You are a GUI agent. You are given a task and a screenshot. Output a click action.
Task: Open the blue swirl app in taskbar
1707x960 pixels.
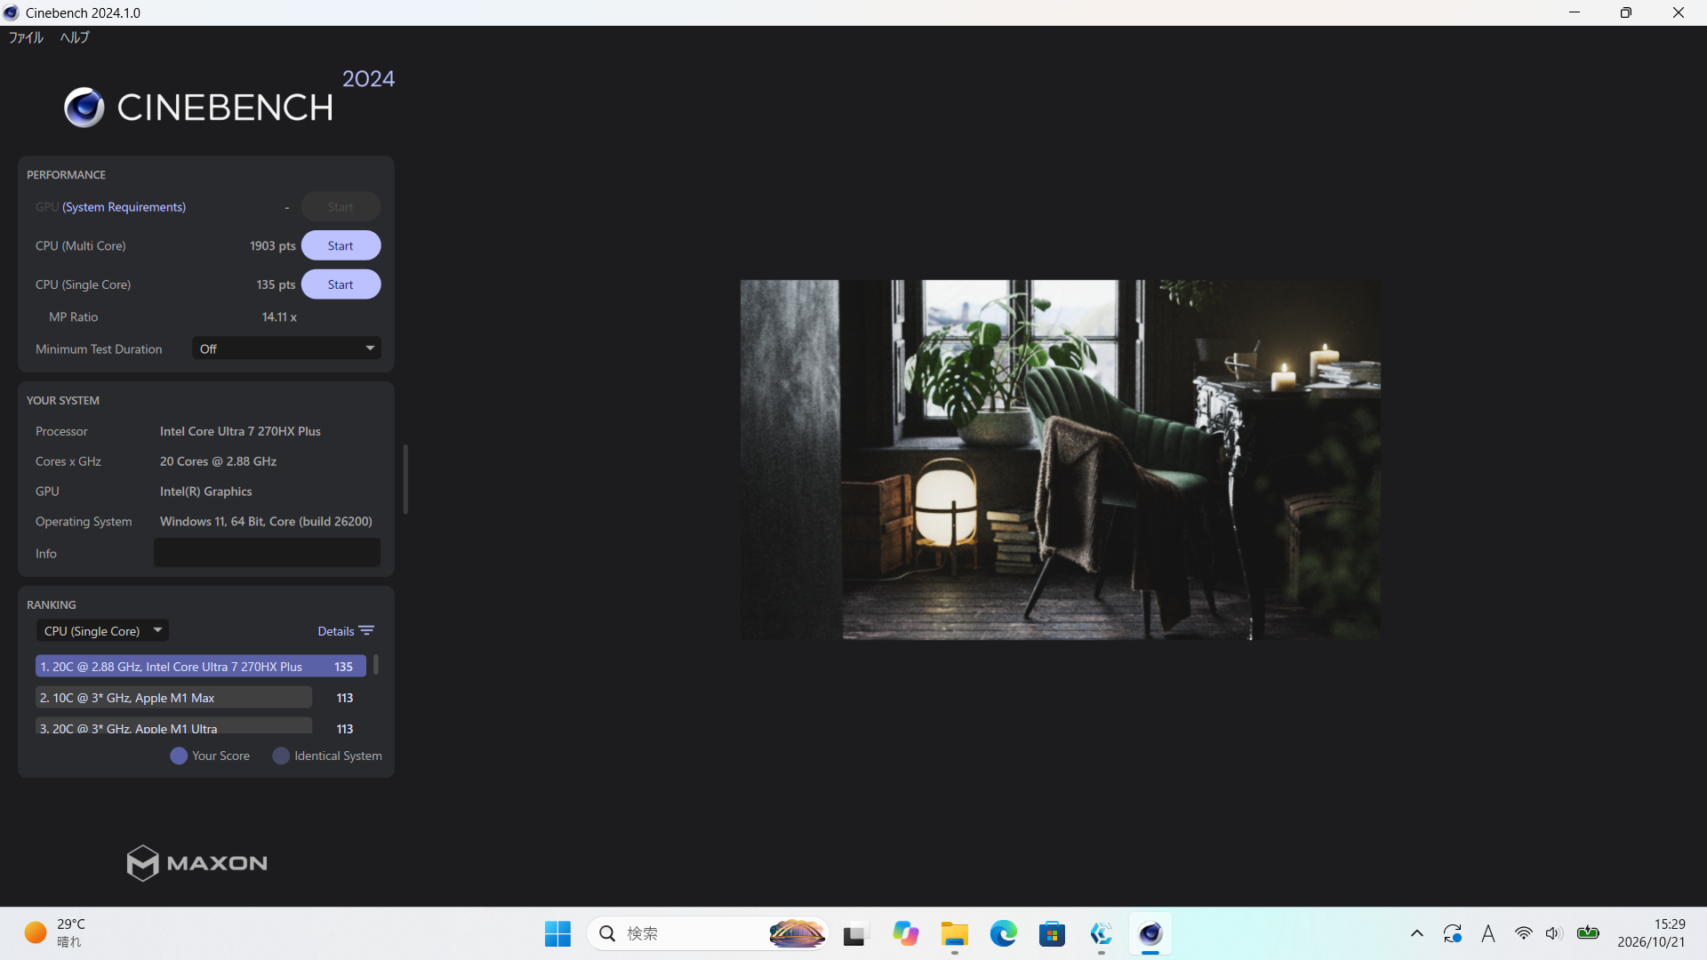pos(1102,933)
